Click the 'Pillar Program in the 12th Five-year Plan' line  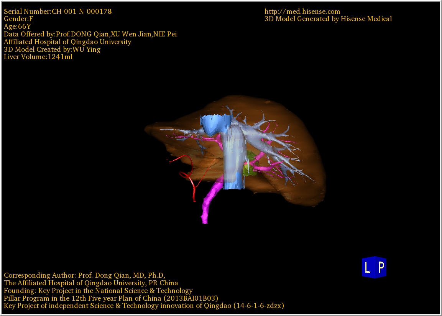pos(111,298)
